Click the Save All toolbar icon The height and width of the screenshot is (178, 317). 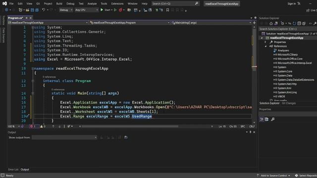point(37,10)
